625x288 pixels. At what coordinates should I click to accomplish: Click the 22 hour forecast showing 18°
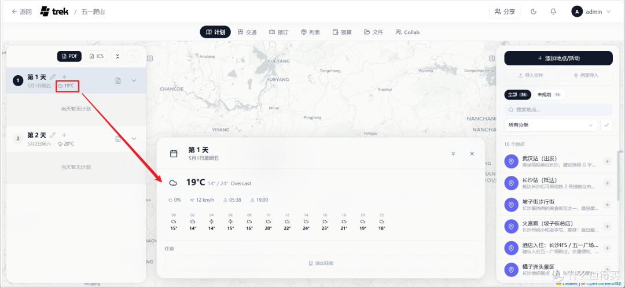[382, 222]
